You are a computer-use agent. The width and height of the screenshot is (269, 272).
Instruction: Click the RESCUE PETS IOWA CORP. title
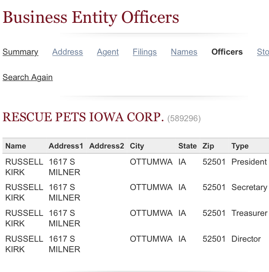point(83,117)
